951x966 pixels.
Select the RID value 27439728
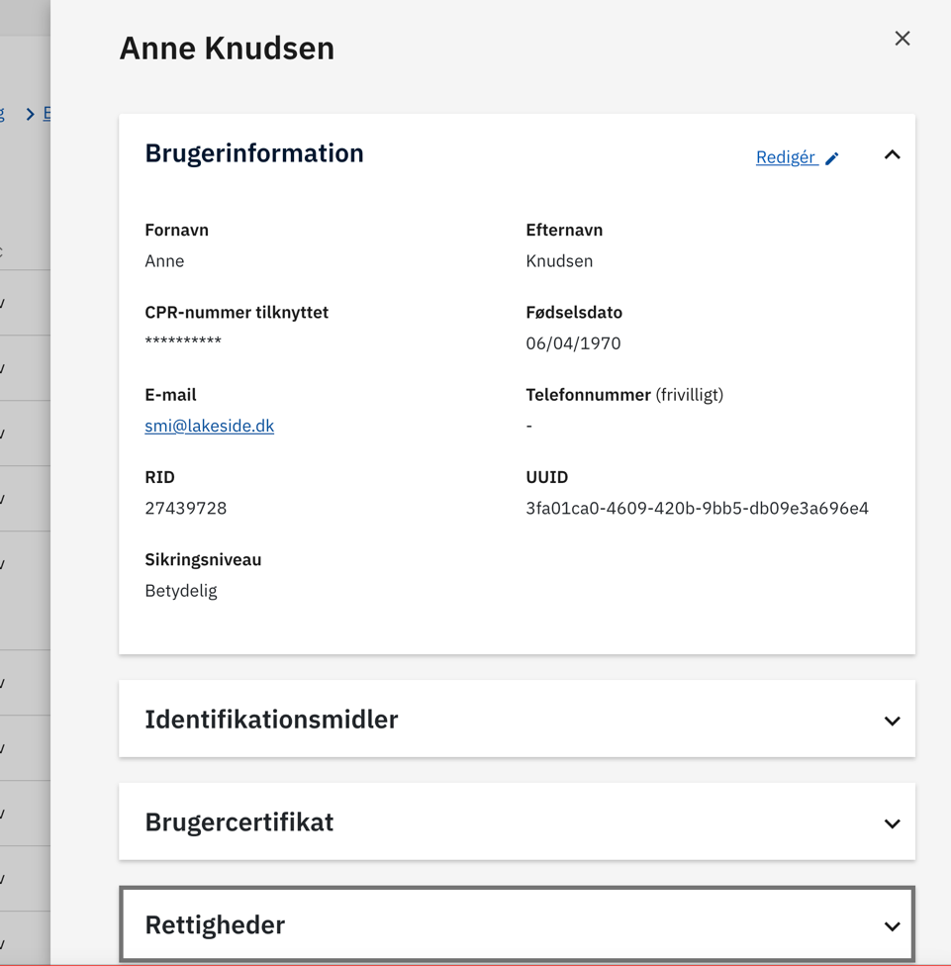coord(186,509)
